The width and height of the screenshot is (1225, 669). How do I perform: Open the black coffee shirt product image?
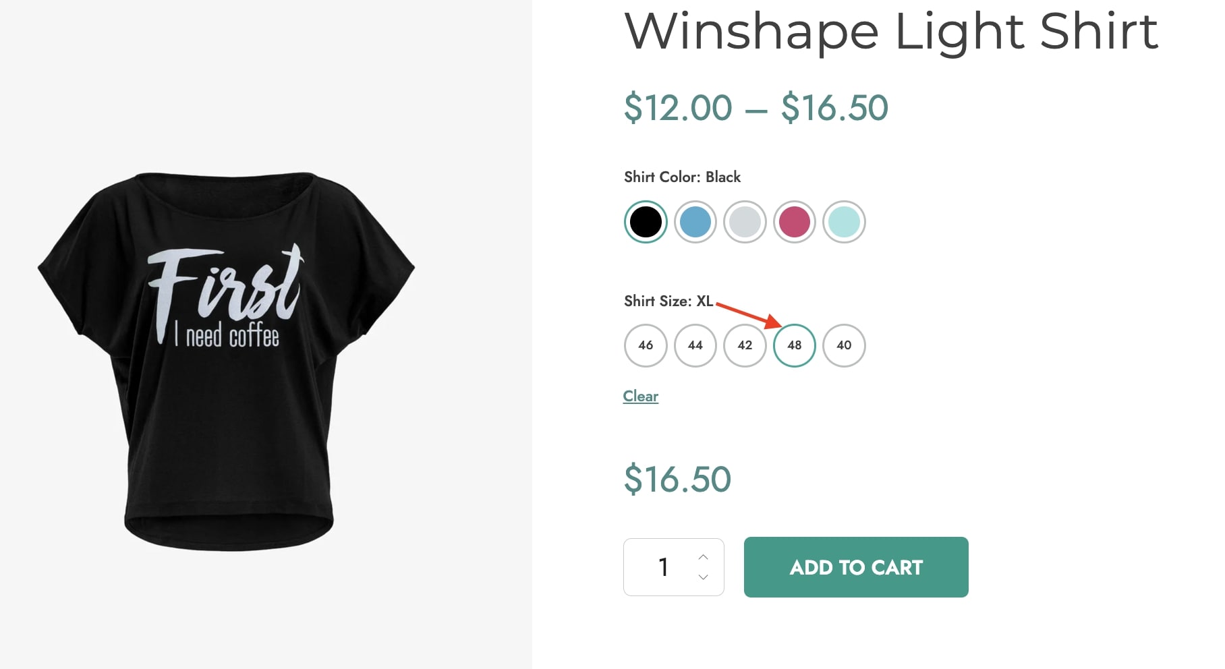tap(226, 361)
